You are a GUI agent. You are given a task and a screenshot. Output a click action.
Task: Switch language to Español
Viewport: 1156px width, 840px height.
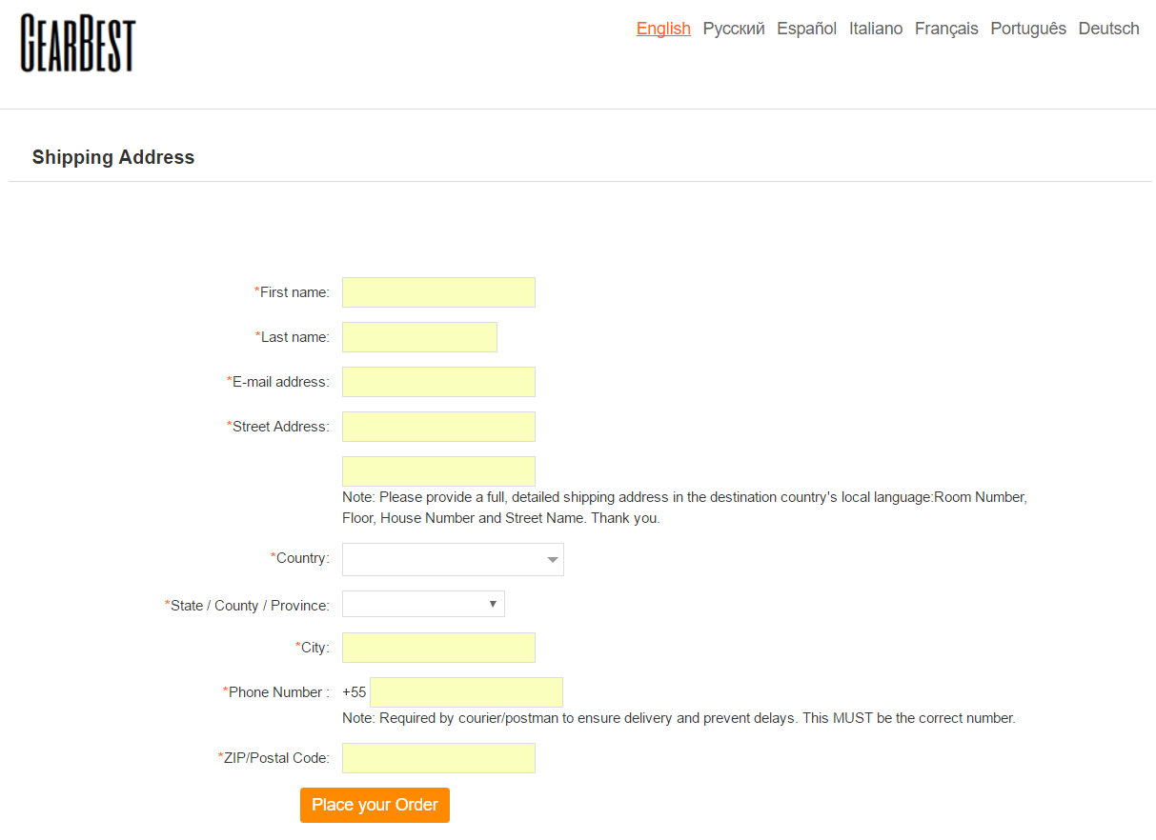[806, 29]
